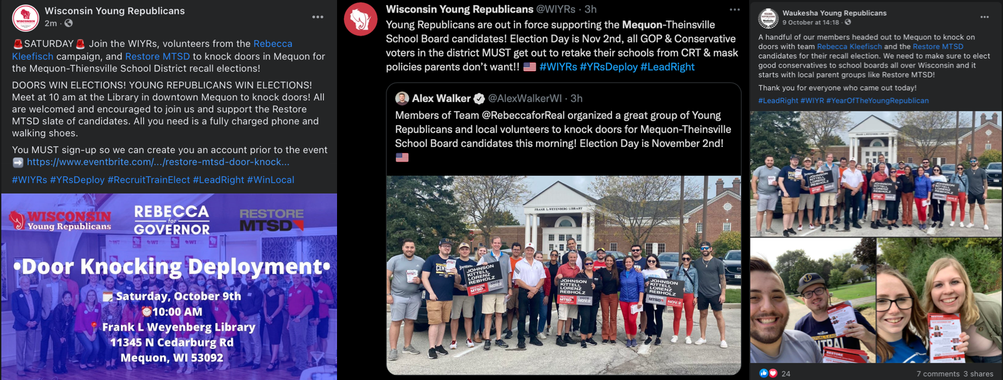
Task: Open the Door Knocking Deployment event graphic
Action: [169, 287]
